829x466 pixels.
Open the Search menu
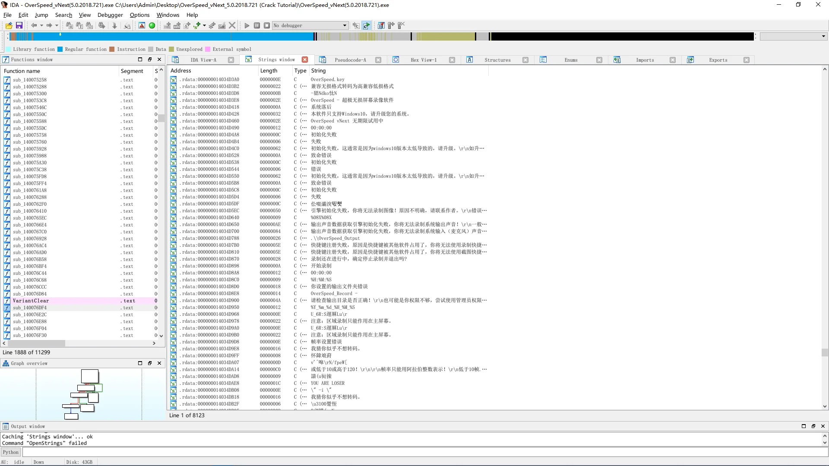[63, 15]
